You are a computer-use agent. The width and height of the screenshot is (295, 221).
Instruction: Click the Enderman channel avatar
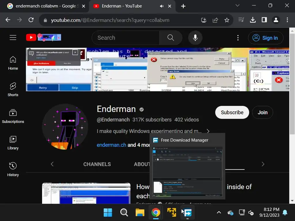click(x=65, y=127)
